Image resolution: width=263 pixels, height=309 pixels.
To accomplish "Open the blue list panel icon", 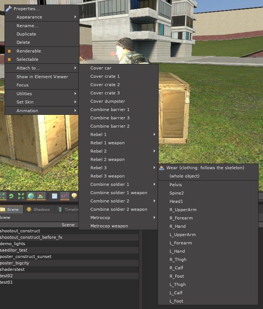I will click(x=55, y=196).
